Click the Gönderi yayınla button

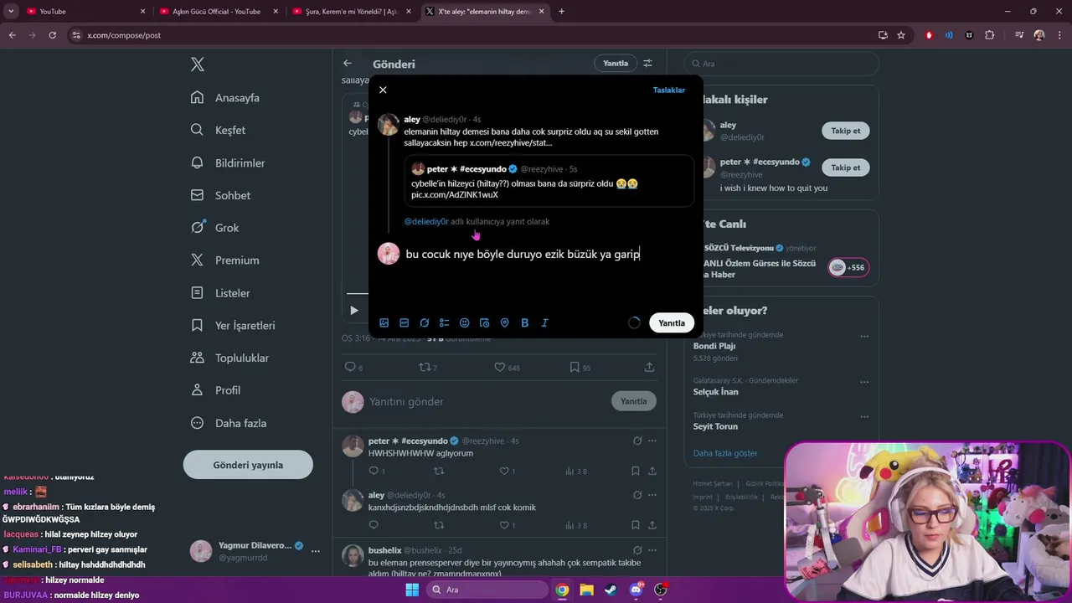[248, 465]
